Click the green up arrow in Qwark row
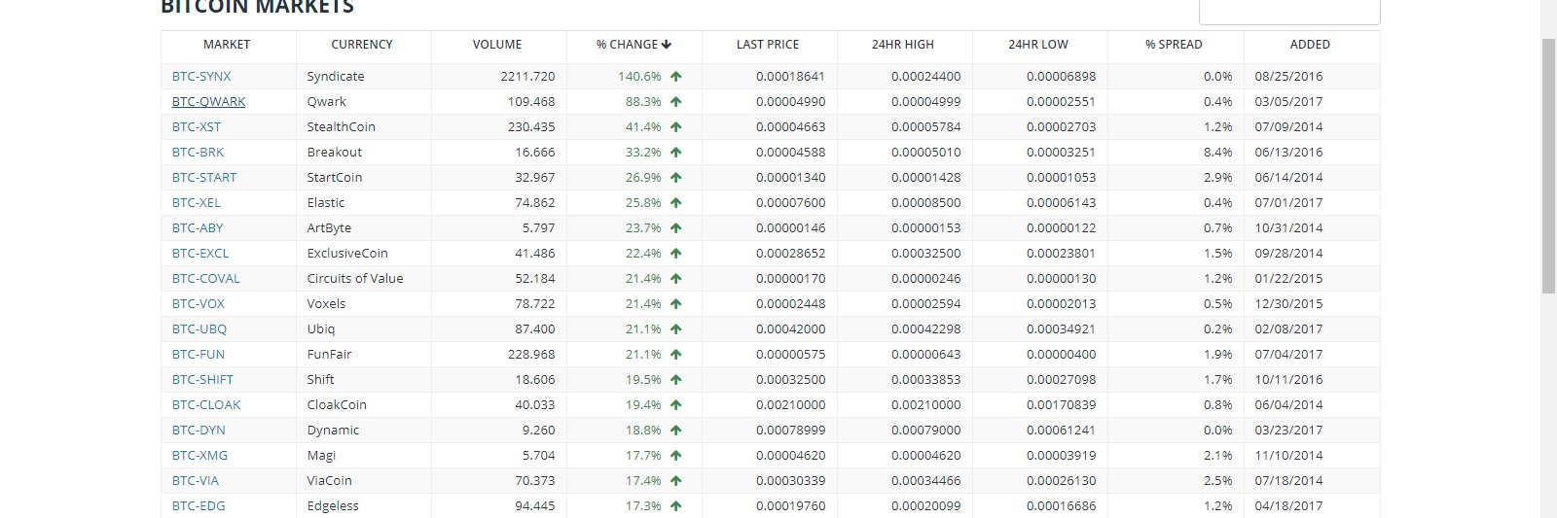Screen dimensions: 1557x518 pyautogui.click(x=675, y=101)
